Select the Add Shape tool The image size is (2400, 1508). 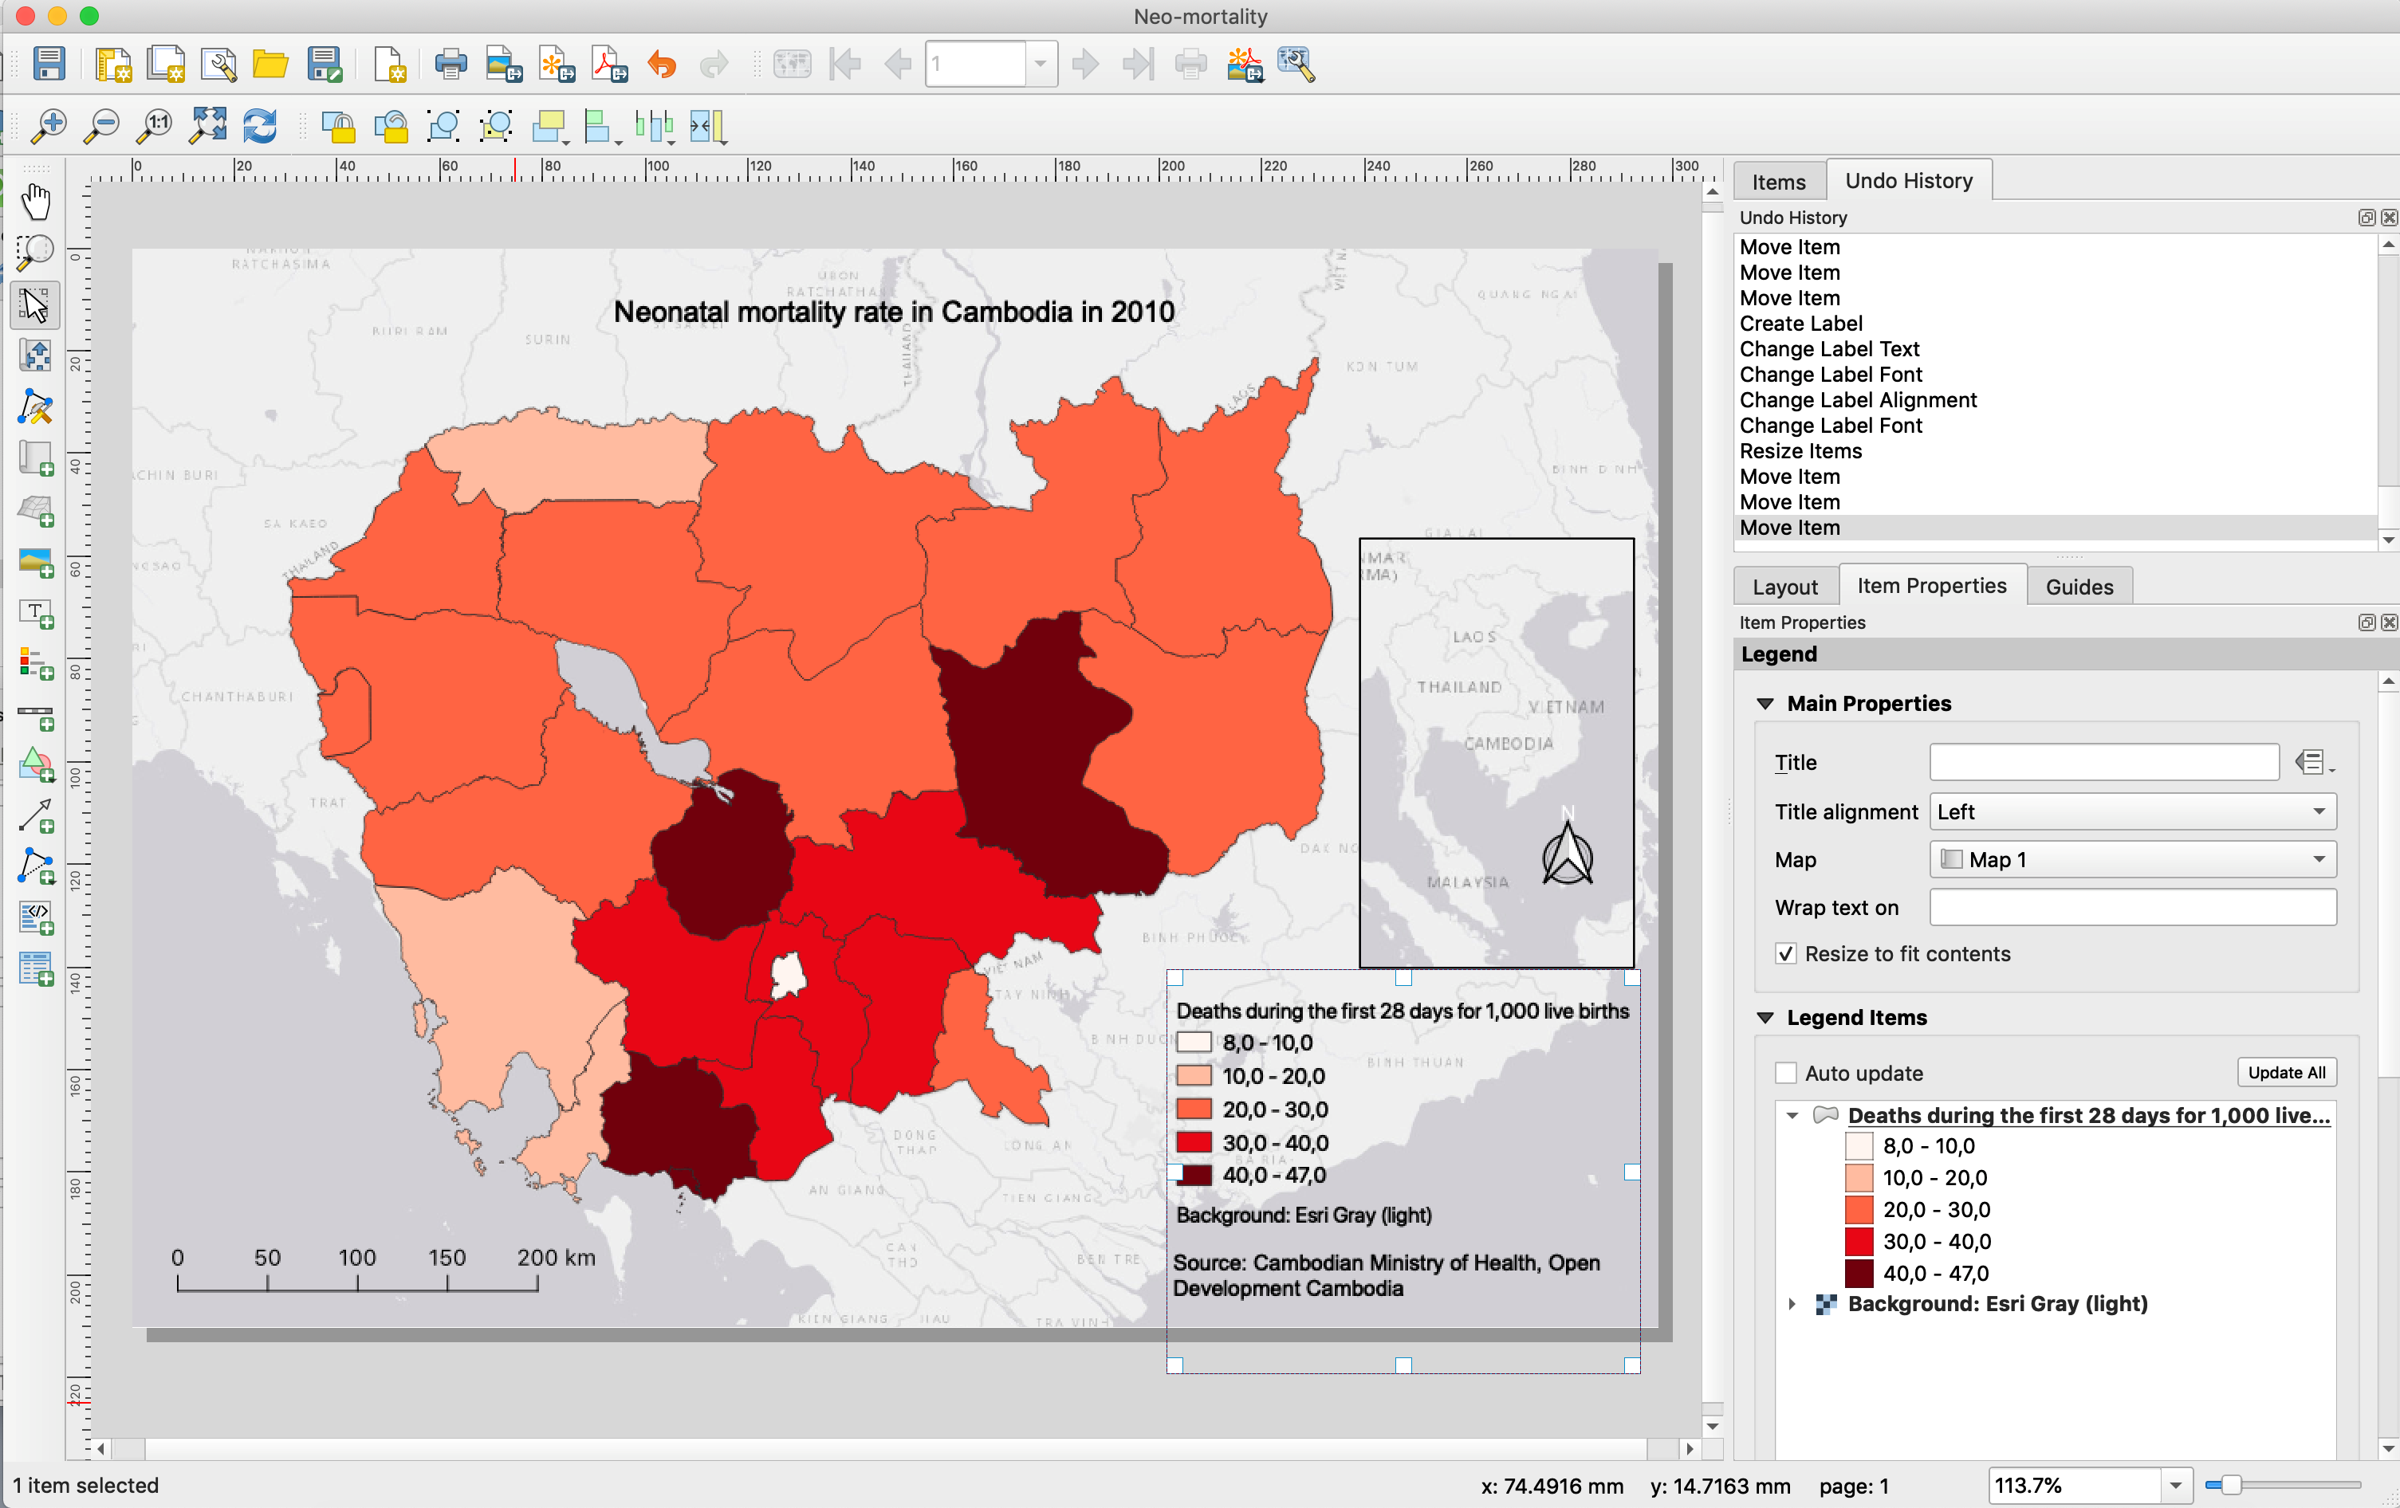tap(36, 765)
